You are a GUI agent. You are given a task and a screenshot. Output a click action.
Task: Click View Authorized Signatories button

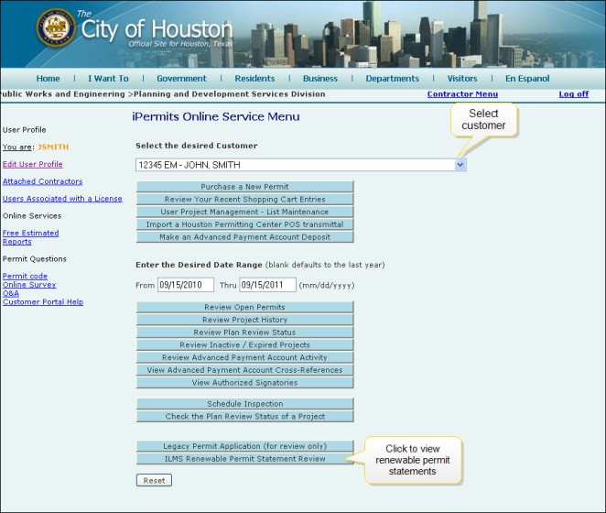pos(244,383)
